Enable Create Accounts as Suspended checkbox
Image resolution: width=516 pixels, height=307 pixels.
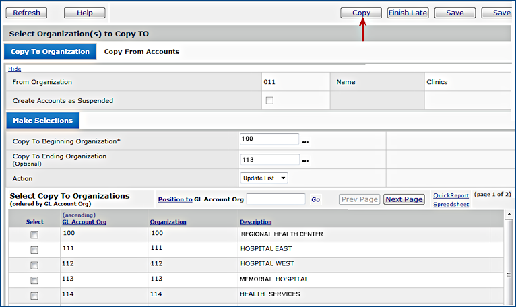(269, 100)
